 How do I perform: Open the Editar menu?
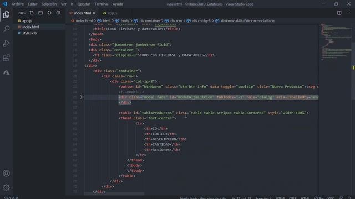tap(33, 4)
